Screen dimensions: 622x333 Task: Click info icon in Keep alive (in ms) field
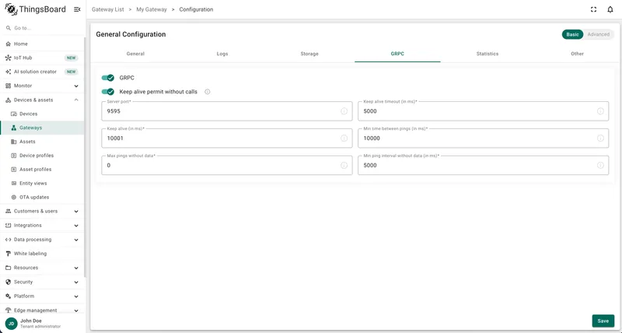click(344, 138)
